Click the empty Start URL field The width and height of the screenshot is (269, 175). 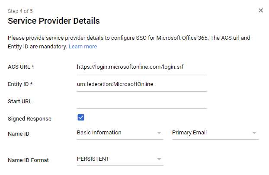click(141, 102)
